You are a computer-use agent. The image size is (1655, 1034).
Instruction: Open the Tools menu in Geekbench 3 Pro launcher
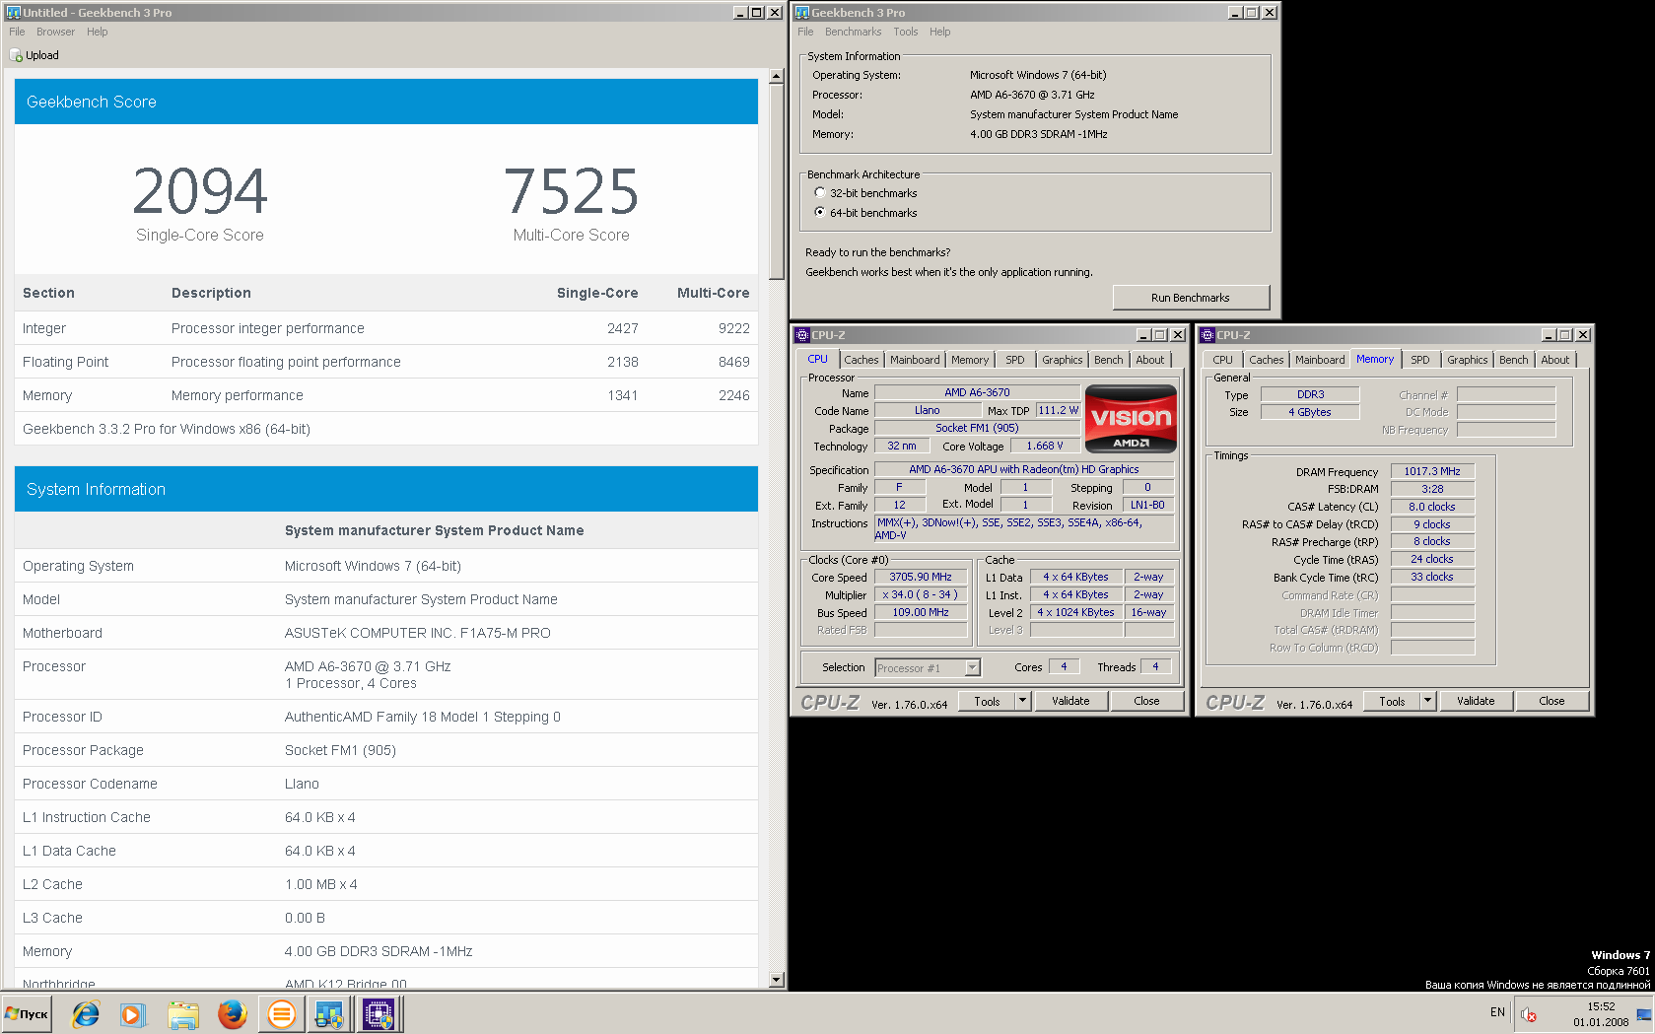905,32
